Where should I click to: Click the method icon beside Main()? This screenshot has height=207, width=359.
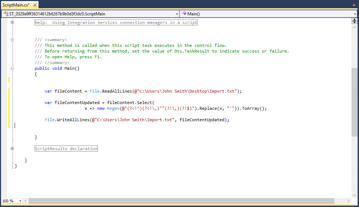pos(184,14)
